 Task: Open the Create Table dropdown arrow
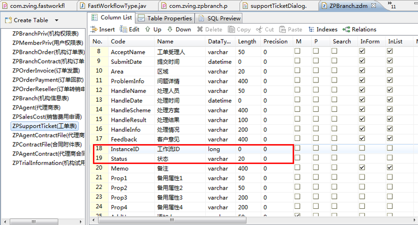56,20
